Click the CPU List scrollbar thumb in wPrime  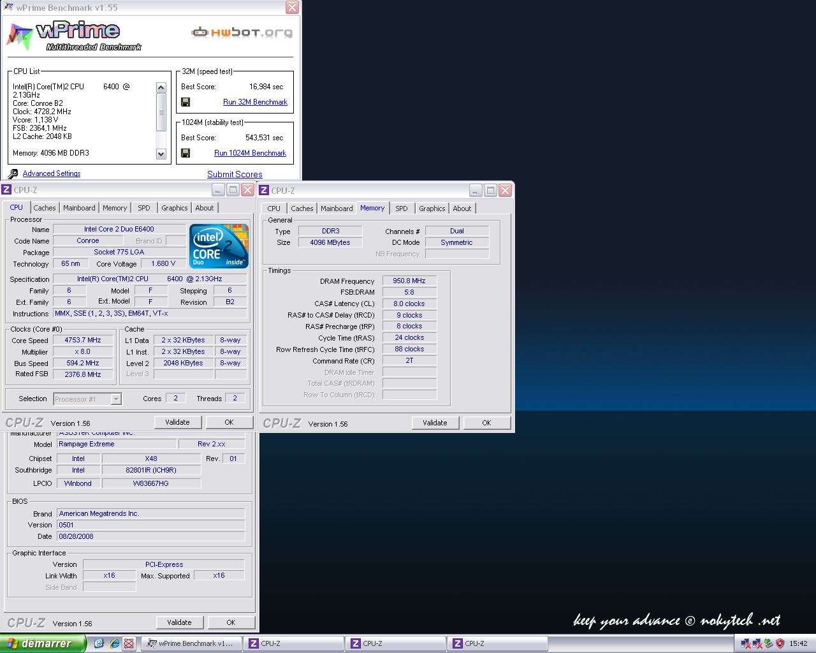(x=161, y=113)
